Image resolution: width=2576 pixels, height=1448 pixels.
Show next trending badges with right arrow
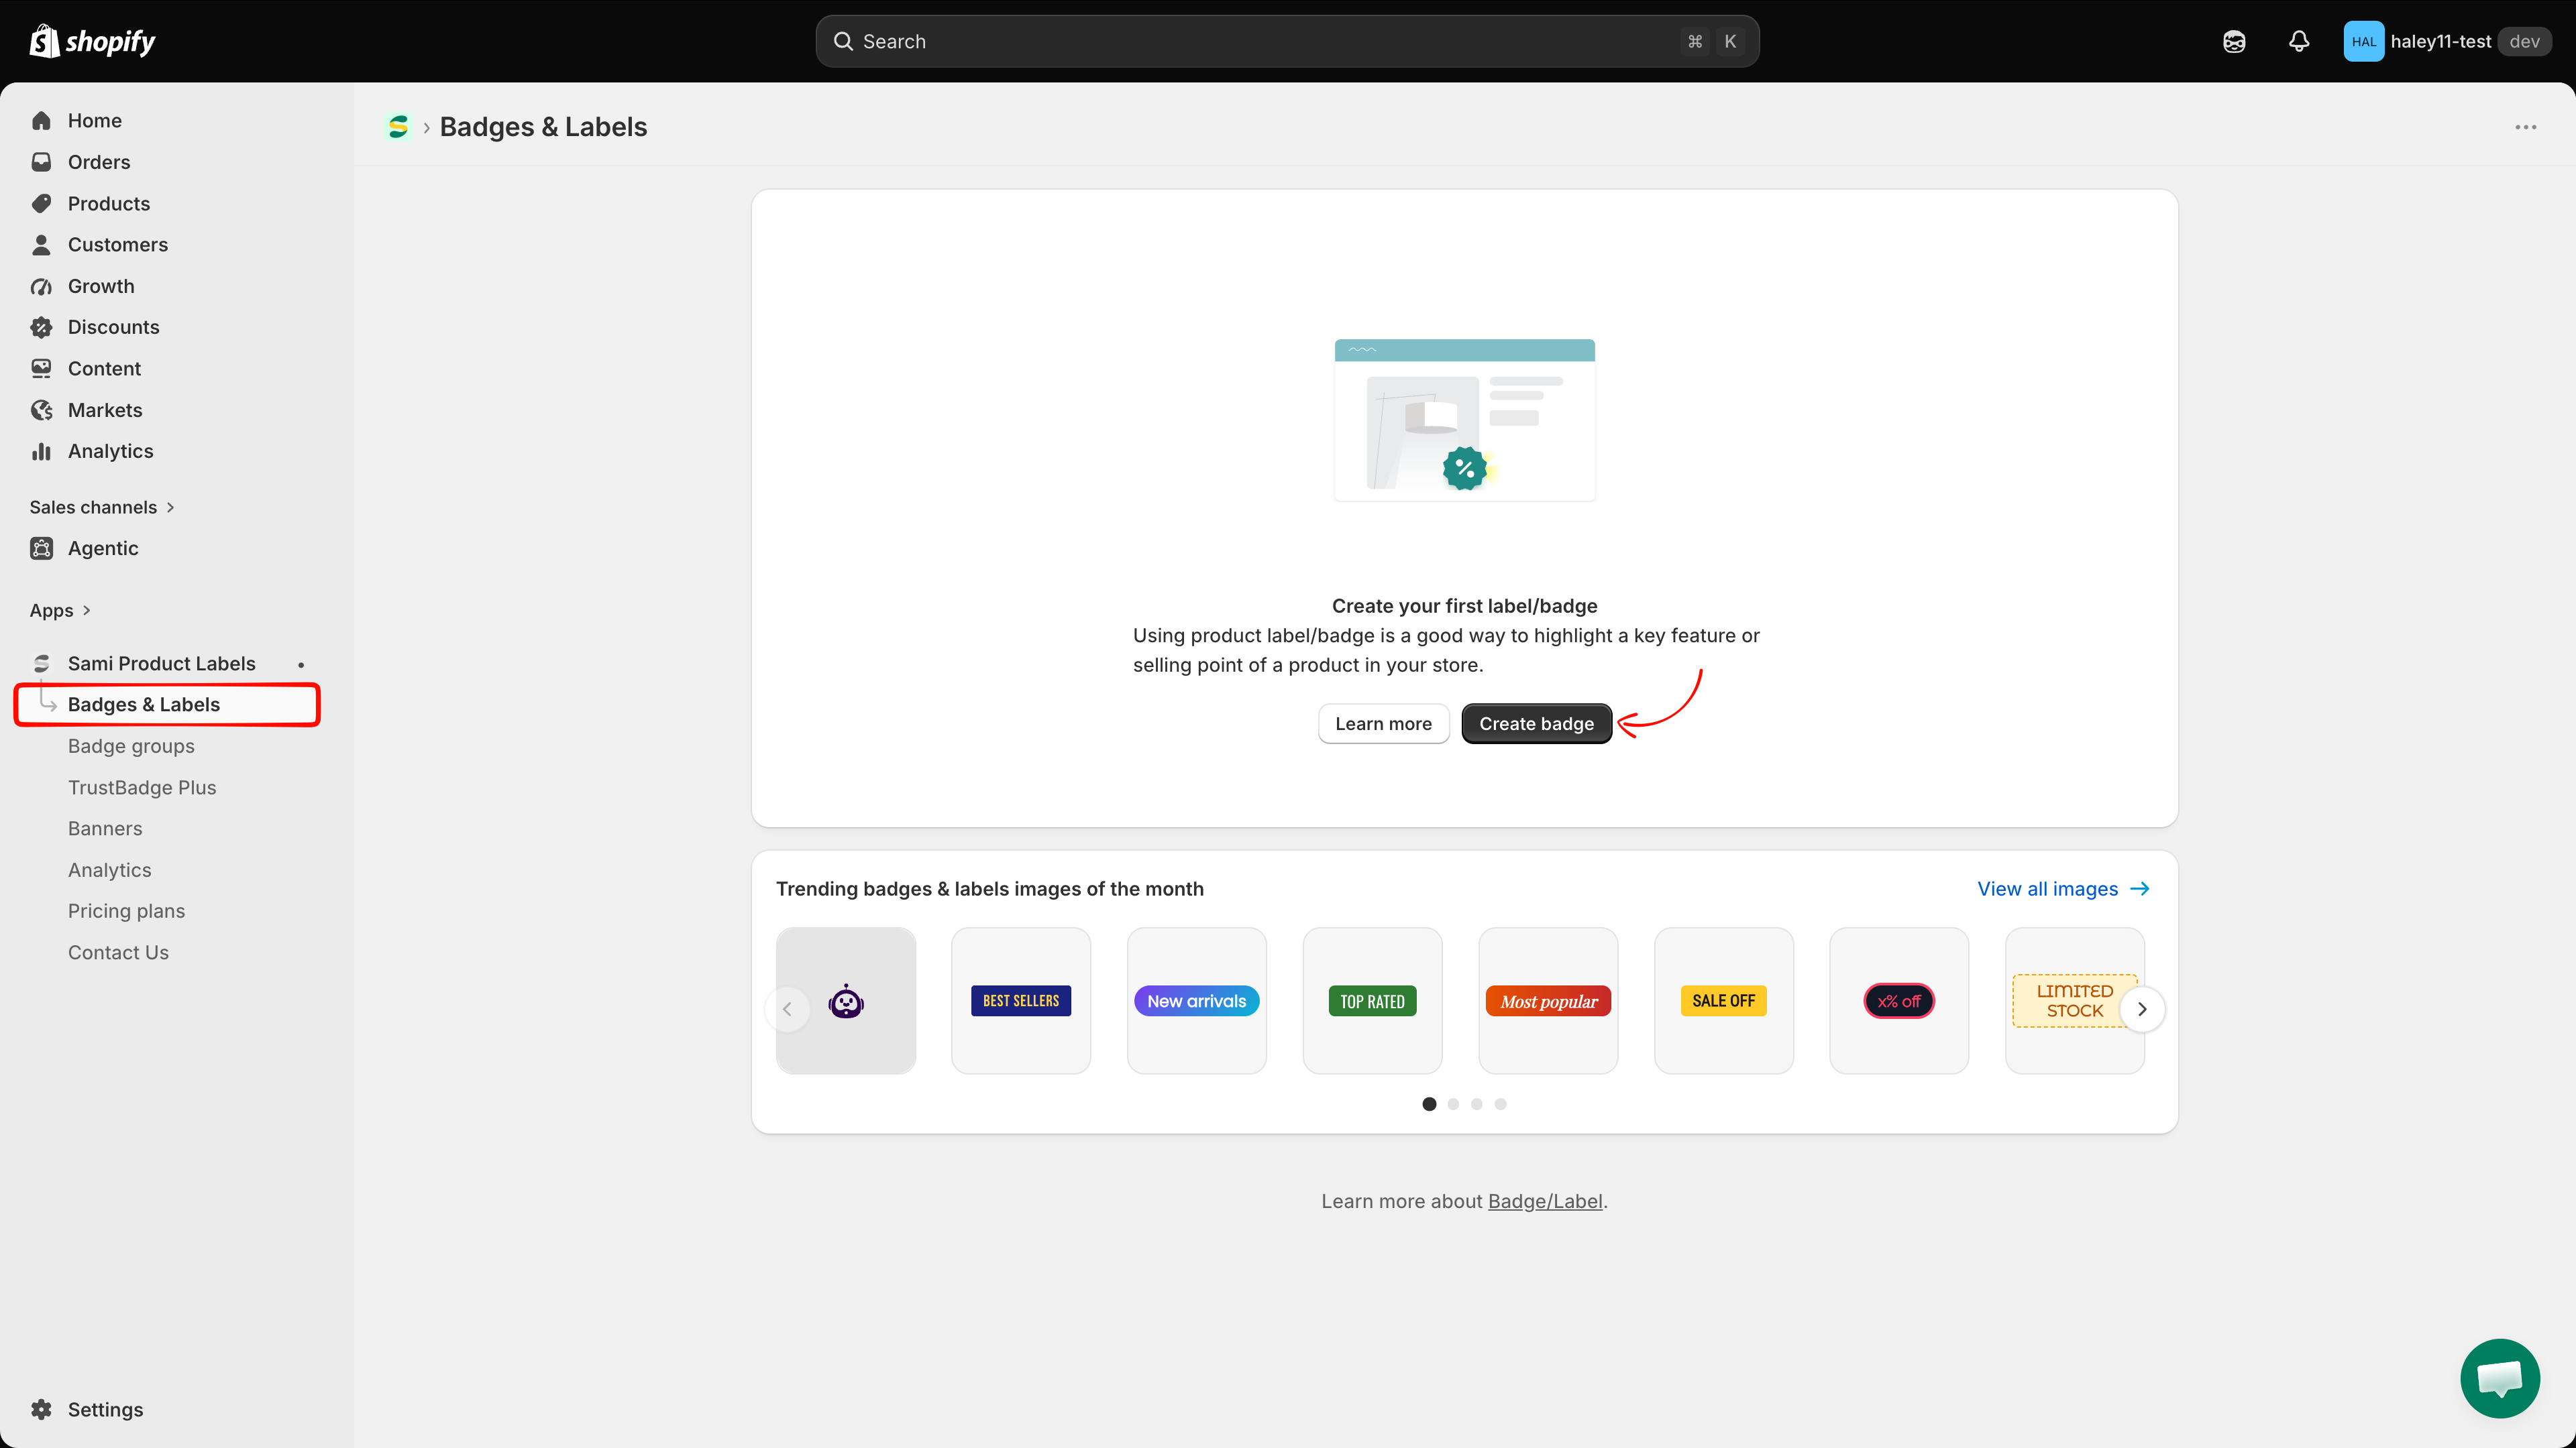(2142, 1010)
